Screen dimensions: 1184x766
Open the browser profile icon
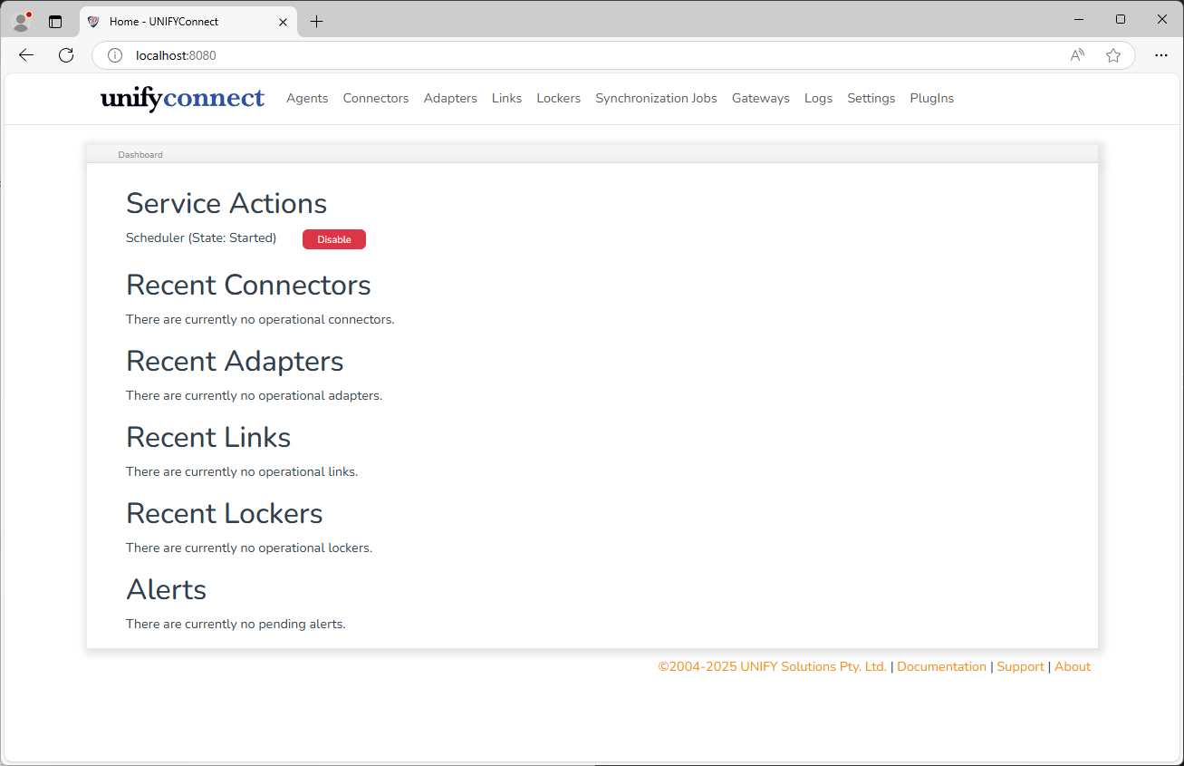coord(22,21)
